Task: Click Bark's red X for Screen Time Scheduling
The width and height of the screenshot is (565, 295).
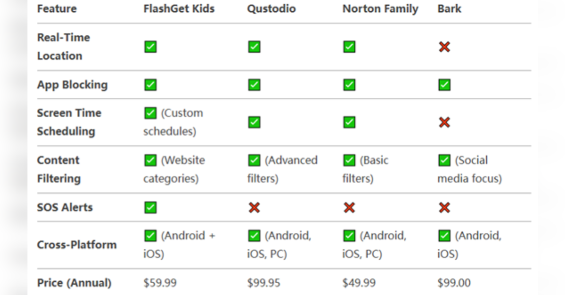Action: coord(444,123)
